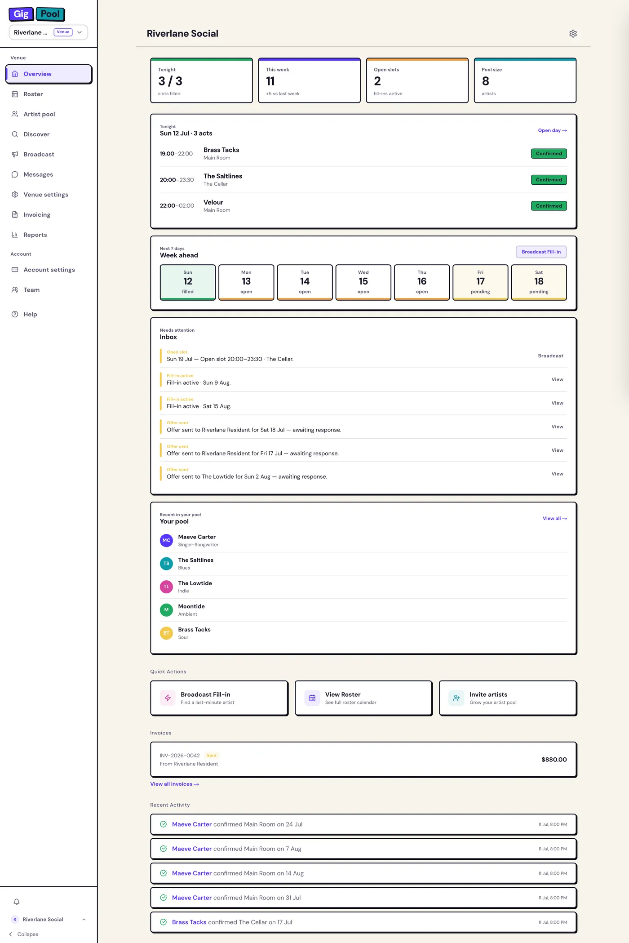Click the Open day link for tonight
The image size is (629, 943).
click(x=552, y=130)
